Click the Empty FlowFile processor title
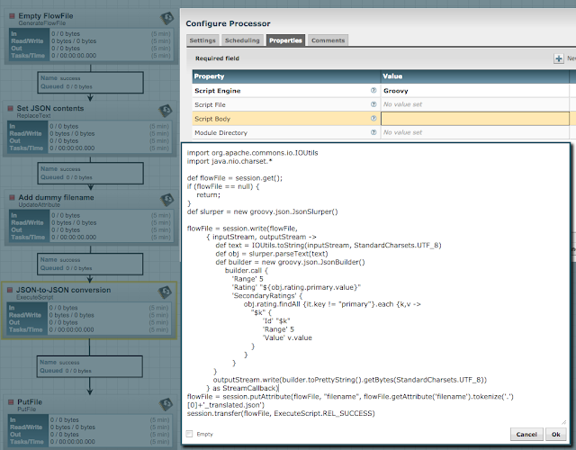576x450 pixels. point(46,16)
